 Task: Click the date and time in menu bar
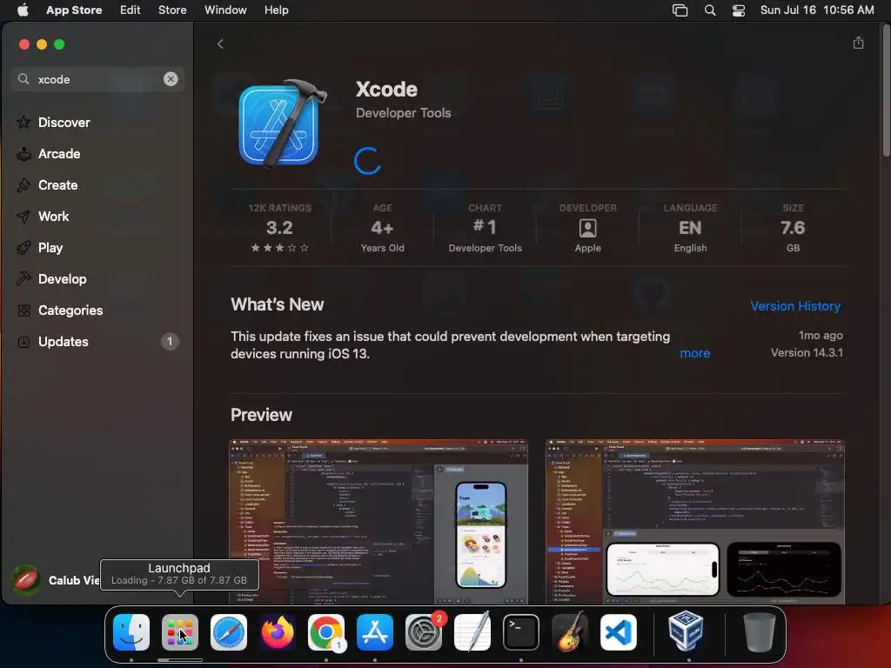pyautogui.click(x=817, y=10)
